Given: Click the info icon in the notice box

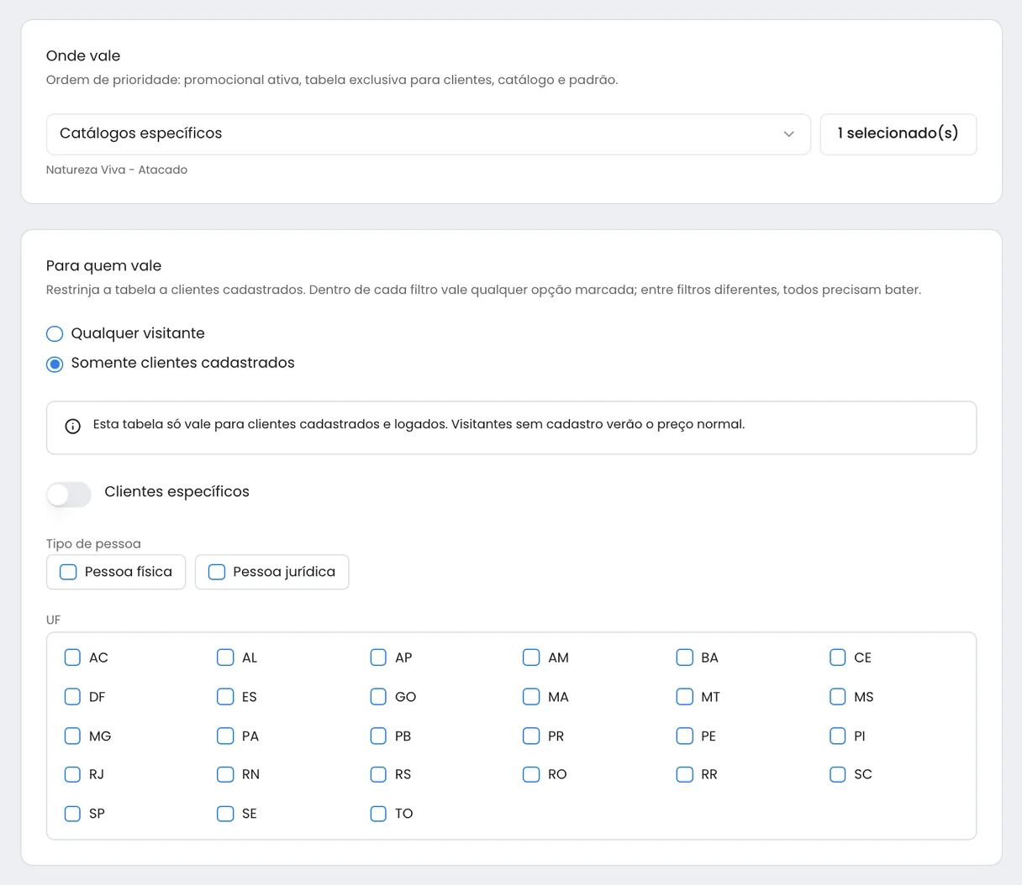Looking at the screenshot, I should coord(73,427).
